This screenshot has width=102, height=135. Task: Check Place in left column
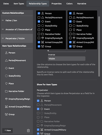click(x=39, y=30)
